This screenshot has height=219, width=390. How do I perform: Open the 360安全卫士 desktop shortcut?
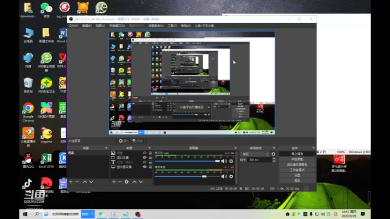pyautogui.click(x=46, y=85)
